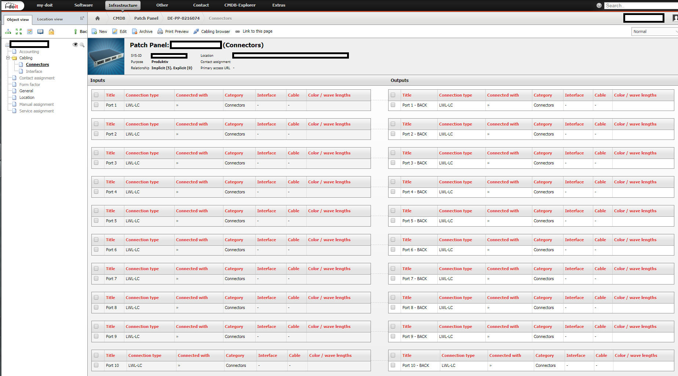Image resolution: width=678 pixels, height=376 pixels.
Task: Open Port 9 input connection arrow
Action: click(x=177, y=337)
